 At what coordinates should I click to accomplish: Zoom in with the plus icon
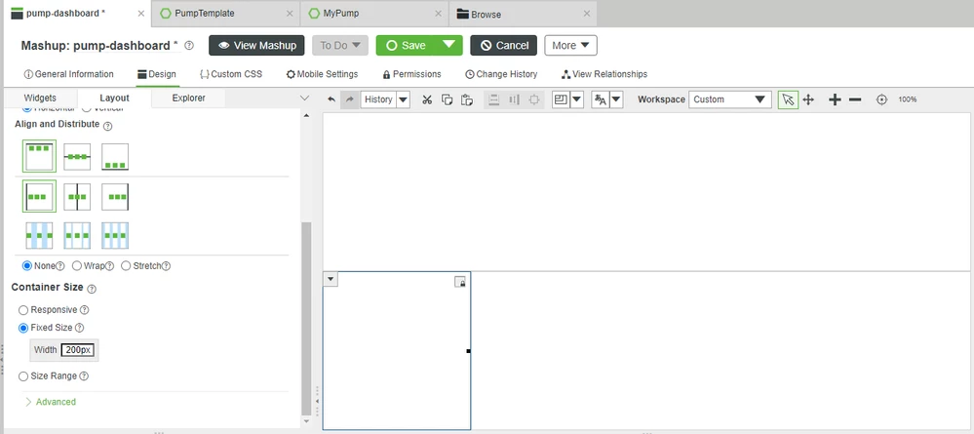835,99
